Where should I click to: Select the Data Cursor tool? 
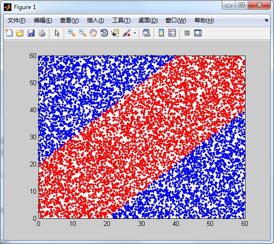pyautogui.click(x=115, y=33)
